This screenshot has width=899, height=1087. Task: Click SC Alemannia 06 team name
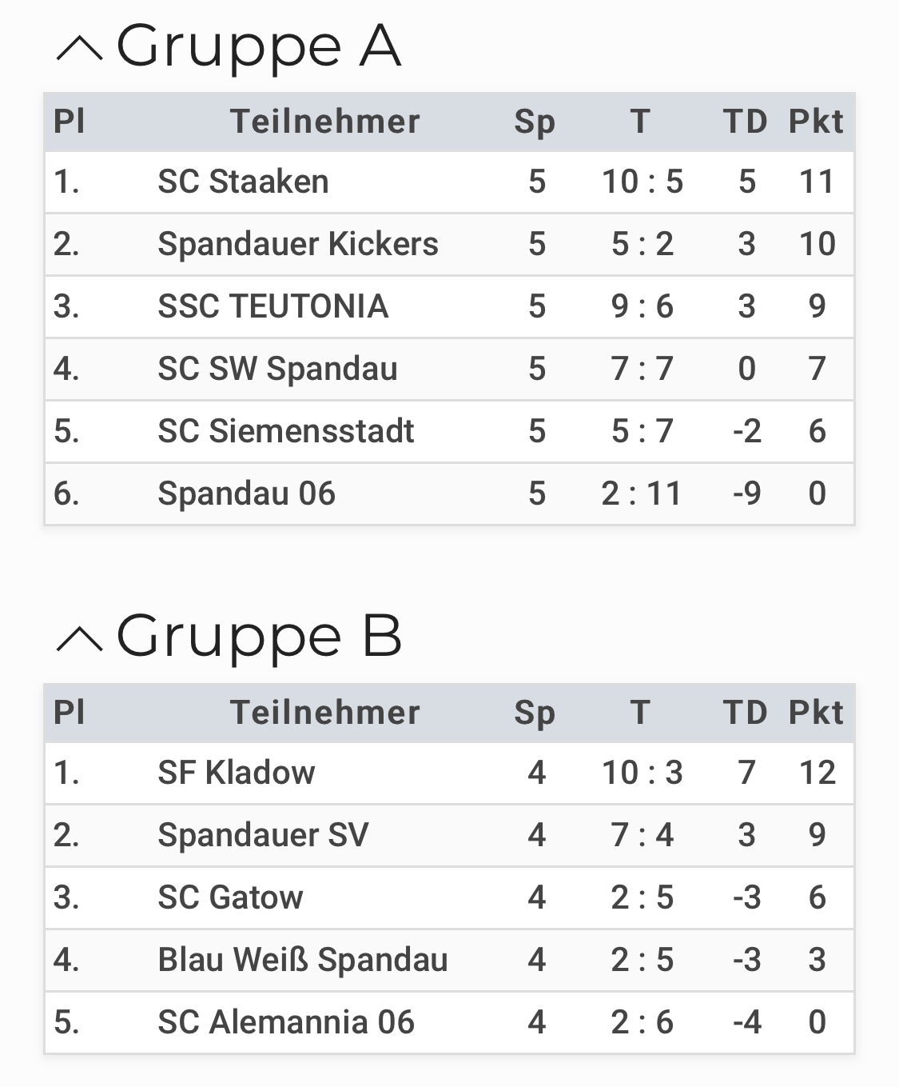286,1023
